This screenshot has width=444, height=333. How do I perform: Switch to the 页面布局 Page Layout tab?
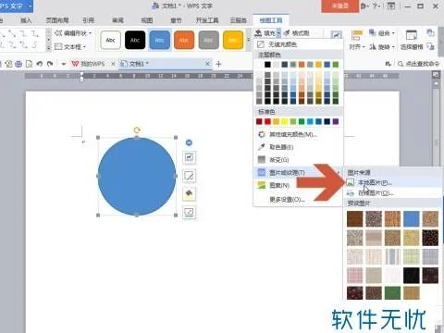[x=57, y=20]
